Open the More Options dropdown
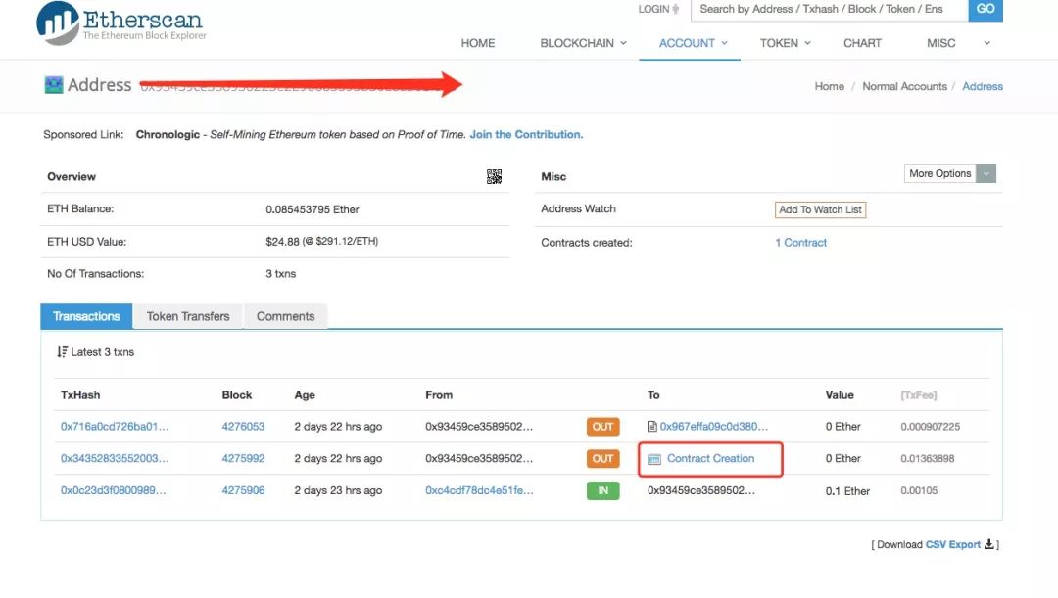The image size is (1058, 598). pyautogui.click(x=949, y=173)
